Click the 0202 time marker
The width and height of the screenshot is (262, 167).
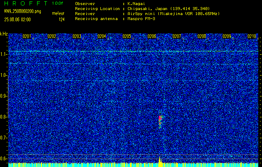tap(52, 36)
